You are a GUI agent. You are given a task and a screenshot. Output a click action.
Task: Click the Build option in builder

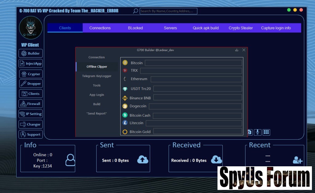pyautogui.click(x=97, y=104)
